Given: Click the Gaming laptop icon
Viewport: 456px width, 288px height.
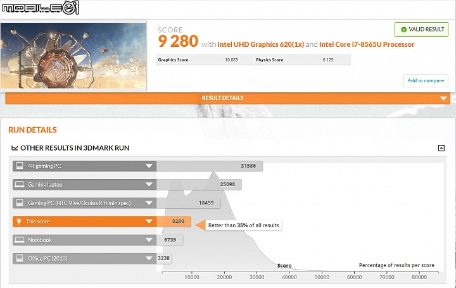Looking at the screenshot, I should (x=20, y=184).
